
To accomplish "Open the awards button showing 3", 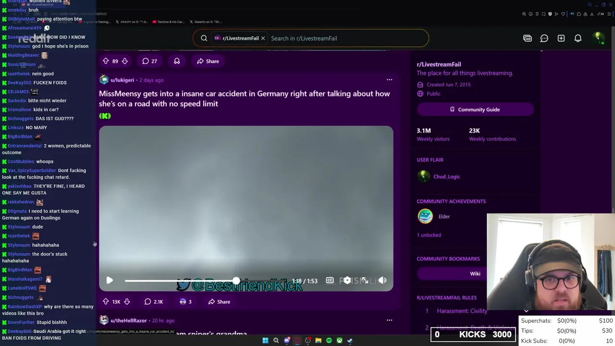I will coord(185,302).
